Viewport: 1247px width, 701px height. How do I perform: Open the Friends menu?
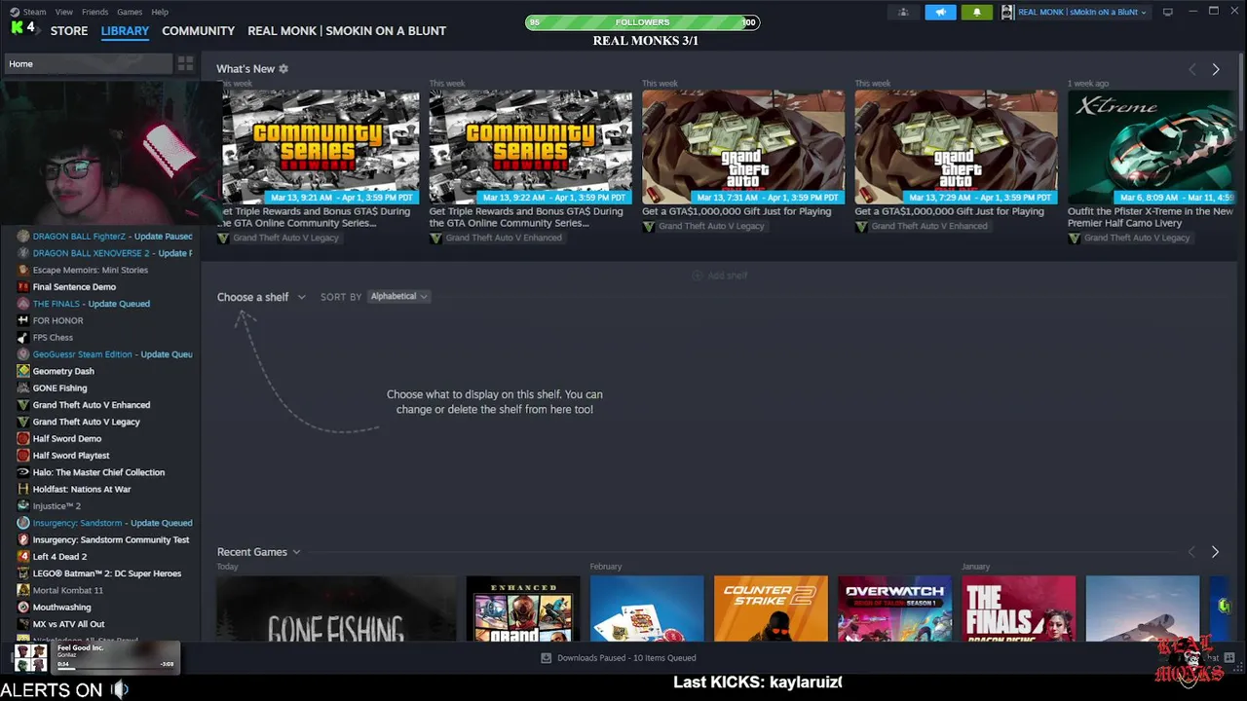(95, 12)
